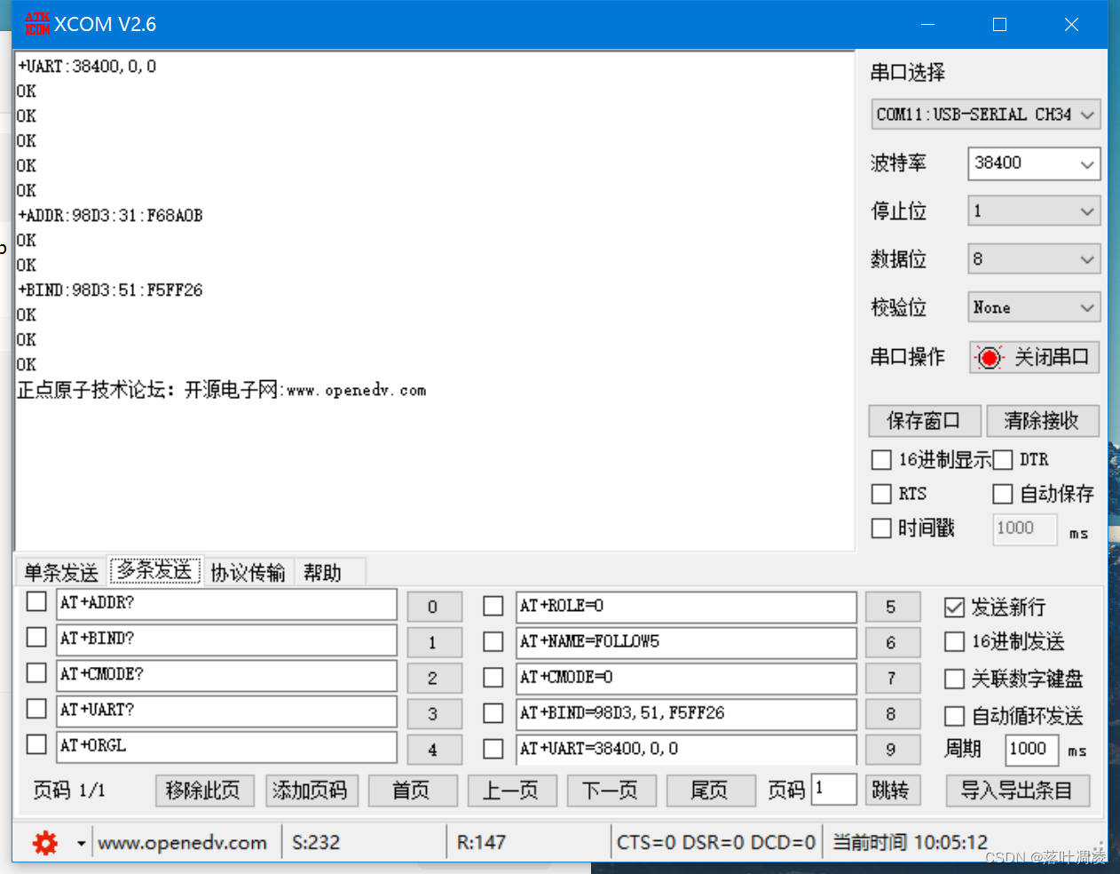Switch to the 单条发送 tab
The width and height of the screenshot is (1120, 874).
tap(61, 573)
